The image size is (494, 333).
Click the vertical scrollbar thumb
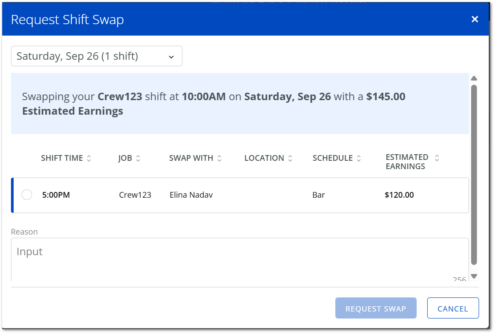[x=474, y=175]
